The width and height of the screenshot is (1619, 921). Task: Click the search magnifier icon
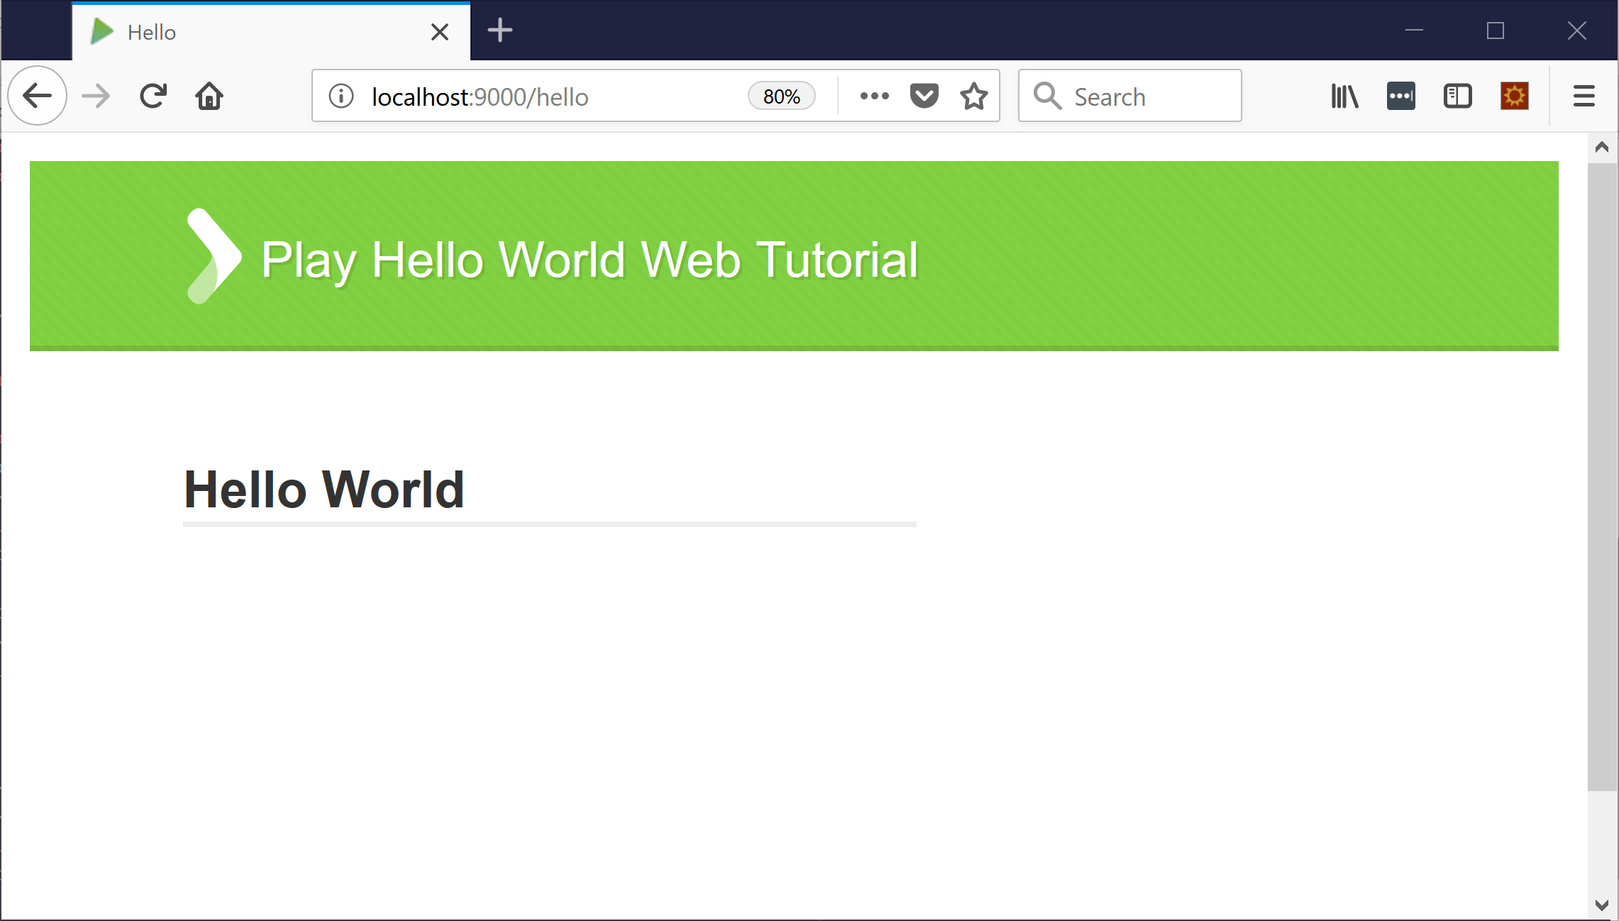pyautogui.click(x=1047, y=96)
